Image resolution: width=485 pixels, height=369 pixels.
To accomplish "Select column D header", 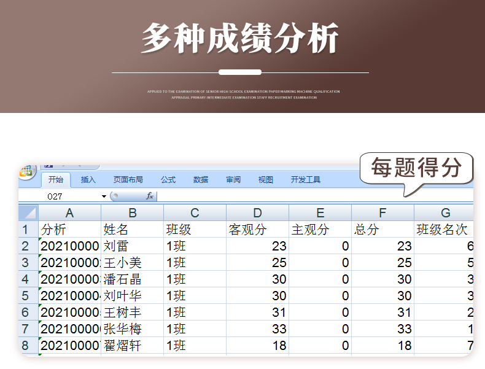I will coord(258,213).
